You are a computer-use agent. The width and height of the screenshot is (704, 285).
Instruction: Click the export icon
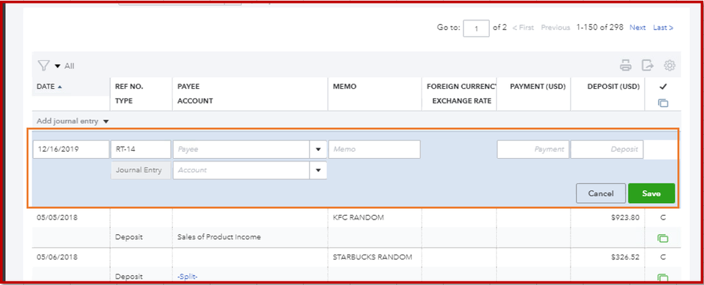647,66
